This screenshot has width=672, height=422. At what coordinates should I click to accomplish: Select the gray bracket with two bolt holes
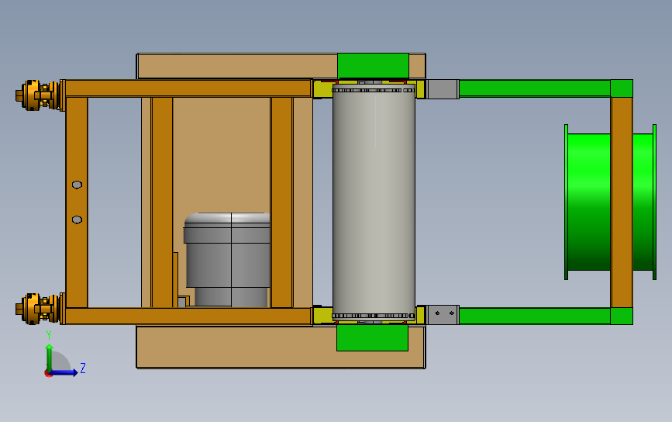point(443,315)
